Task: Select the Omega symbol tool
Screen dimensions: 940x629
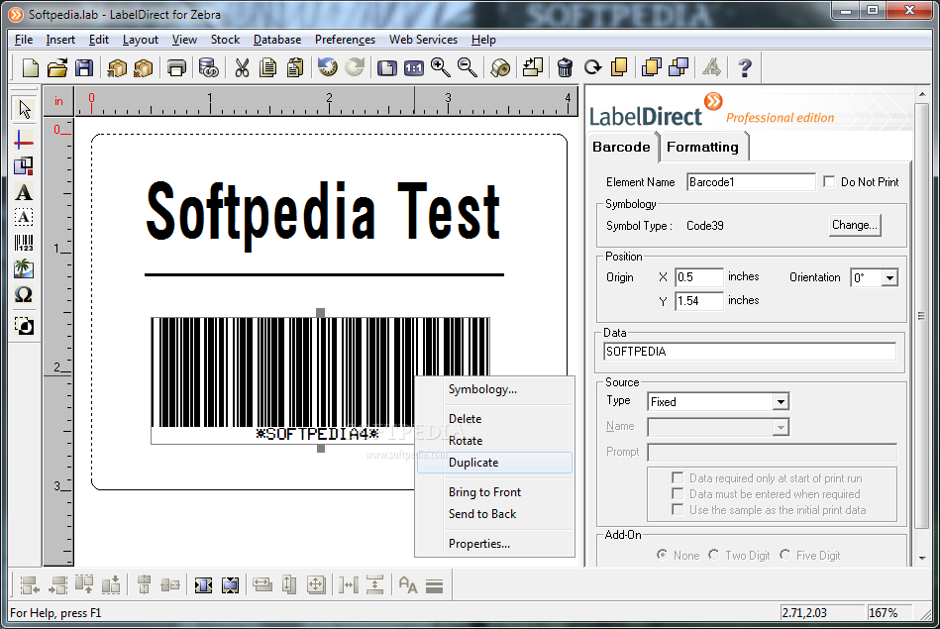Action: point(24,294)
